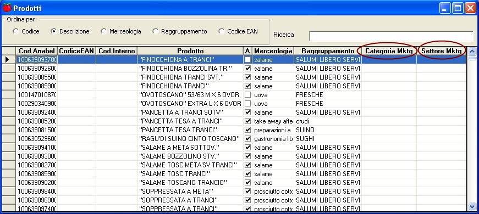479x214 pixels.
Task: Click the scrollbar down arrow
Action: point(472,207)
